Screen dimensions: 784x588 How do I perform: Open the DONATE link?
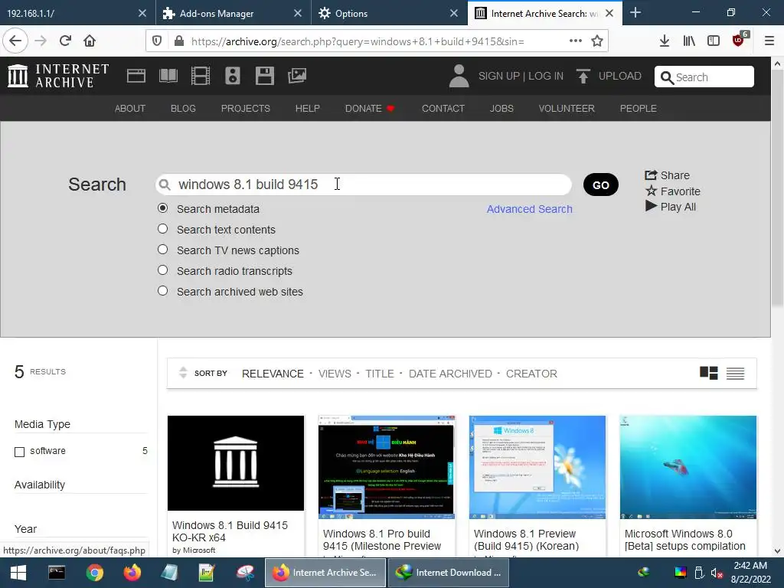370,109
